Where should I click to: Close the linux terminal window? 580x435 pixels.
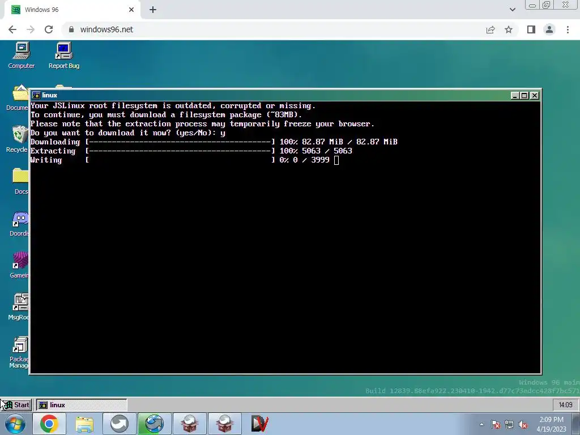535,95
